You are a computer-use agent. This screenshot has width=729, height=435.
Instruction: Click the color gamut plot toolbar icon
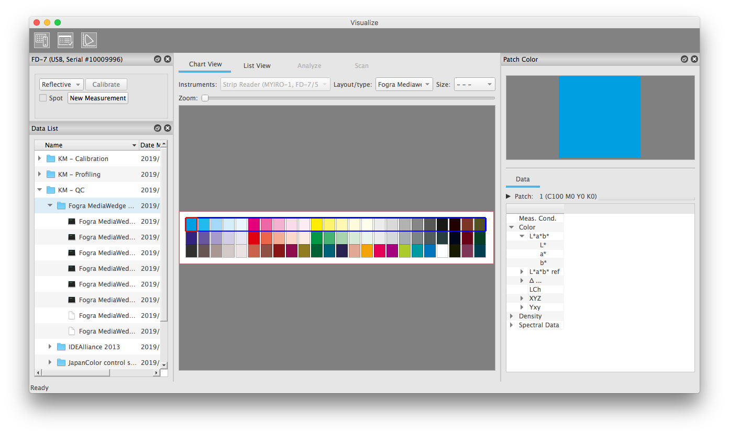tap(89, 40)
